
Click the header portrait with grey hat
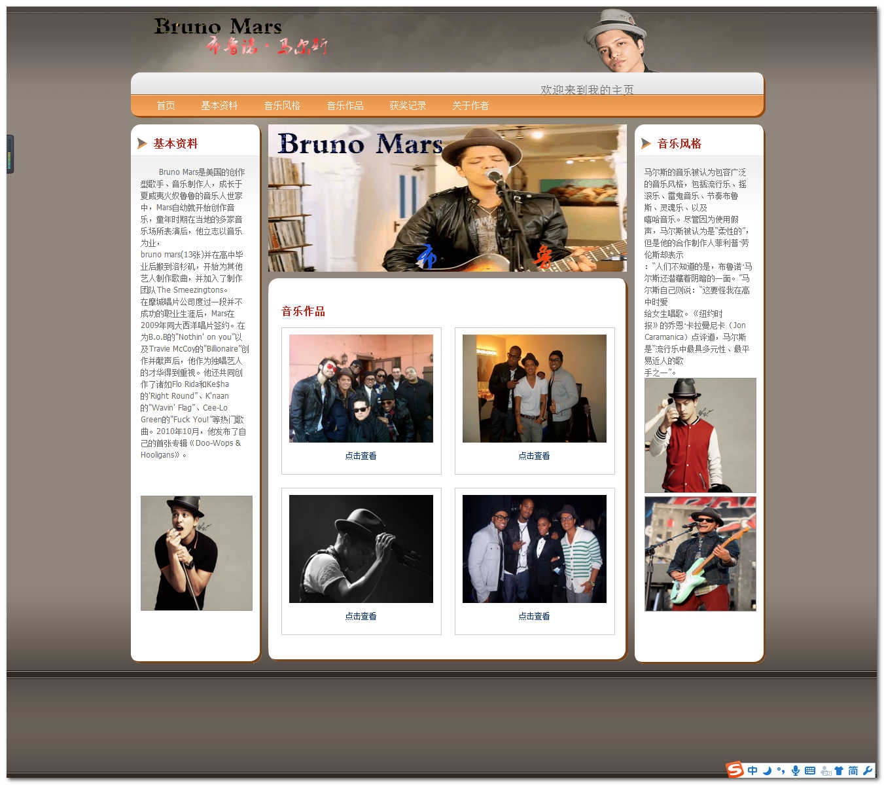tap(617, 41)
